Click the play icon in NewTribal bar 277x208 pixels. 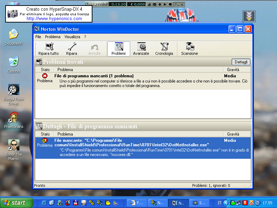pyautogui.click(x=165, y=4)
